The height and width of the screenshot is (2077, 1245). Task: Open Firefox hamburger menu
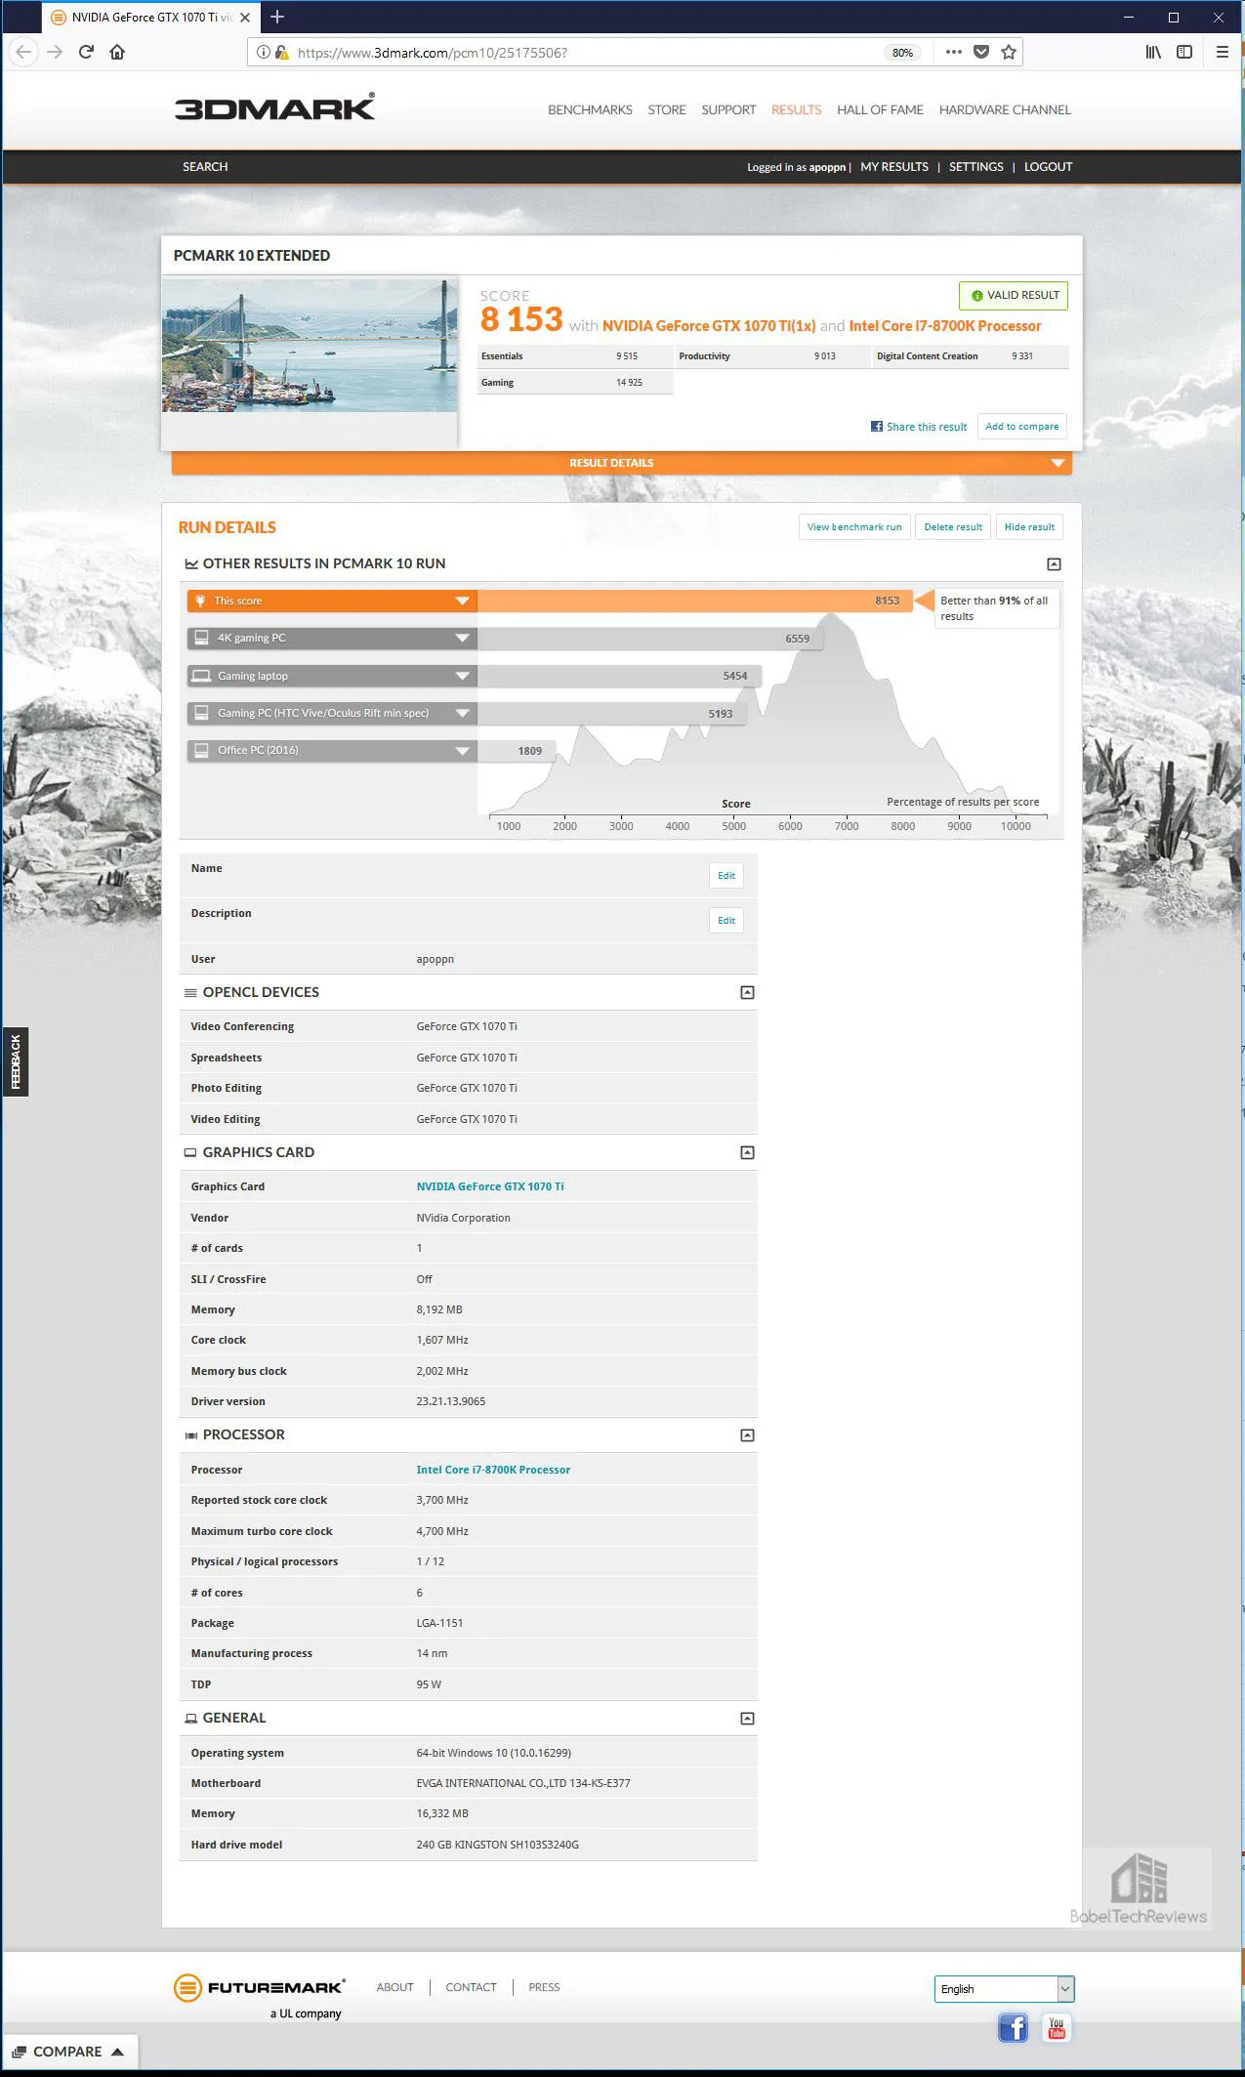1222,52
